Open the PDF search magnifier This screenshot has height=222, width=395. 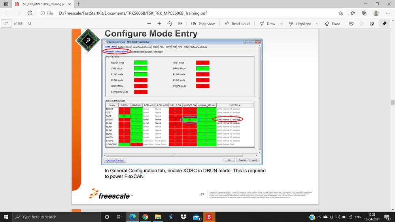point(30,23)
